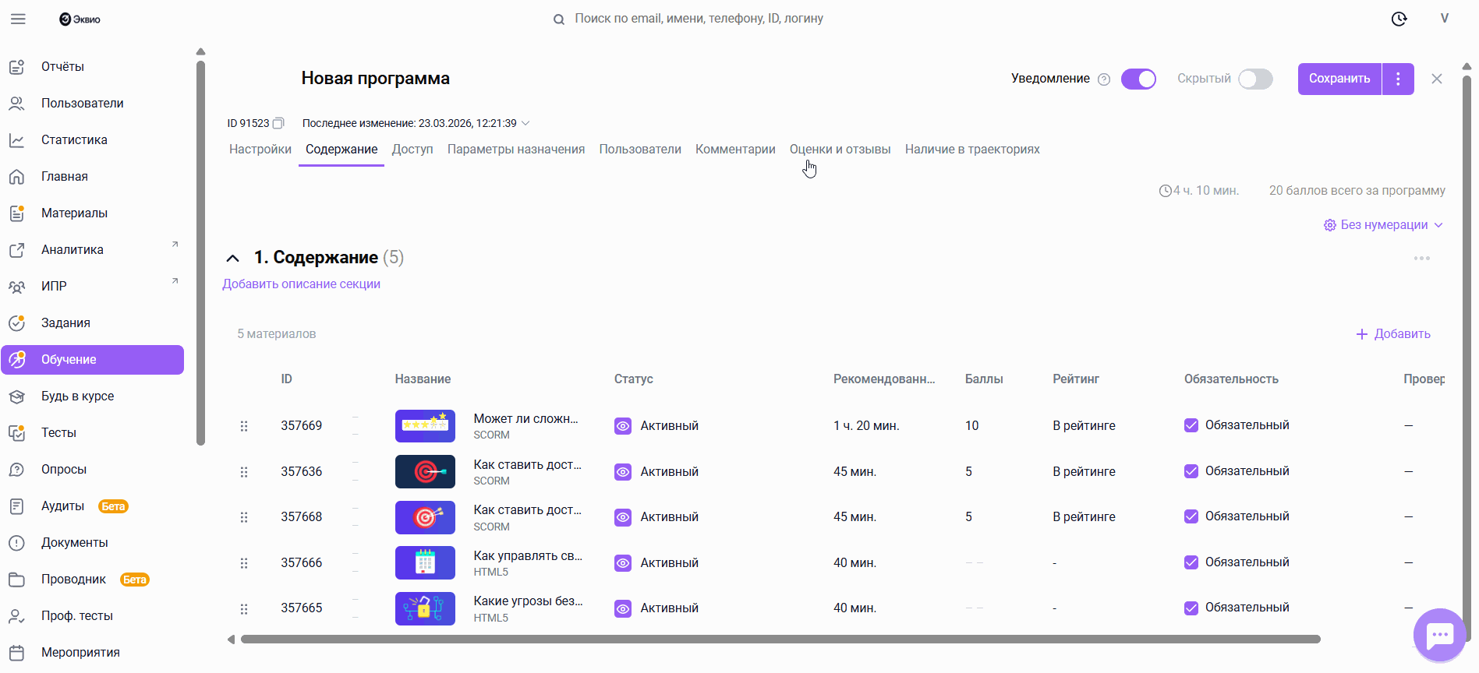1479x673 pixels.
Task: Click the Сохранить button
Action: tap(1339, 79)
